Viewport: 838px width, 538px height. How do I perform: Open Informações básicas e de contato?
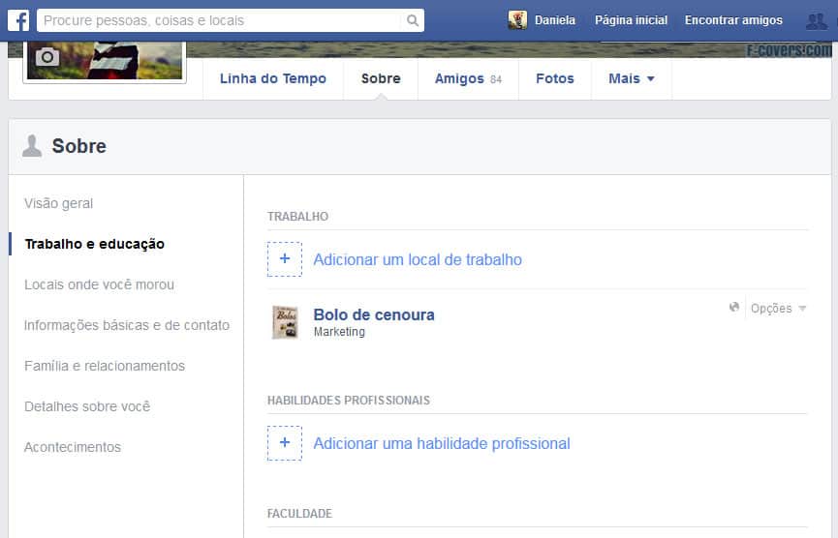[127, 325]
